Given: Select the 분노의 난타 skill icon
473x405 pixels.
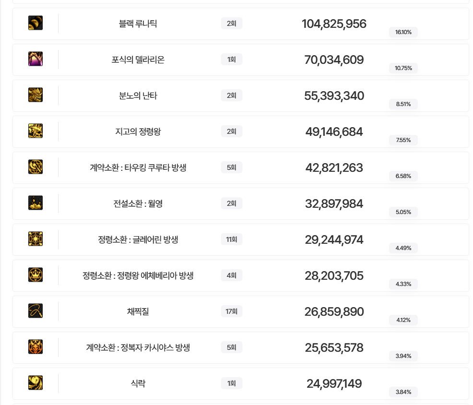Looking at the screenshot, I should 35,95.
